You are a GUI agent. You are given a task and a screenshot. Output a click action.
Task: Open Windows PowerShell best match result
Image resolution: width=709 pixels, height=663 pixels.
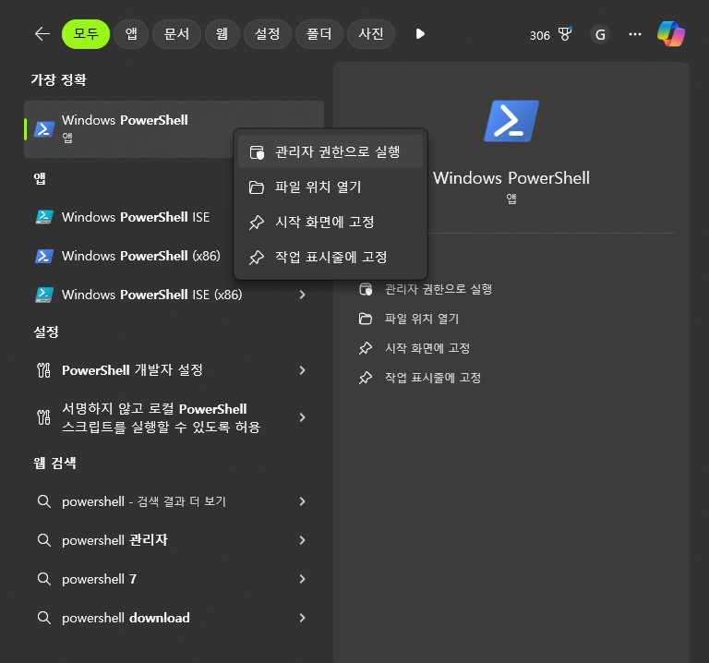pyautogui.click(x=174, y=129)
